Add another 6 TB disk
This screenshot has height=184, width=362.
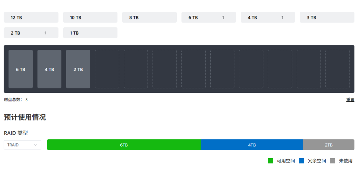(x=208, y=17)
